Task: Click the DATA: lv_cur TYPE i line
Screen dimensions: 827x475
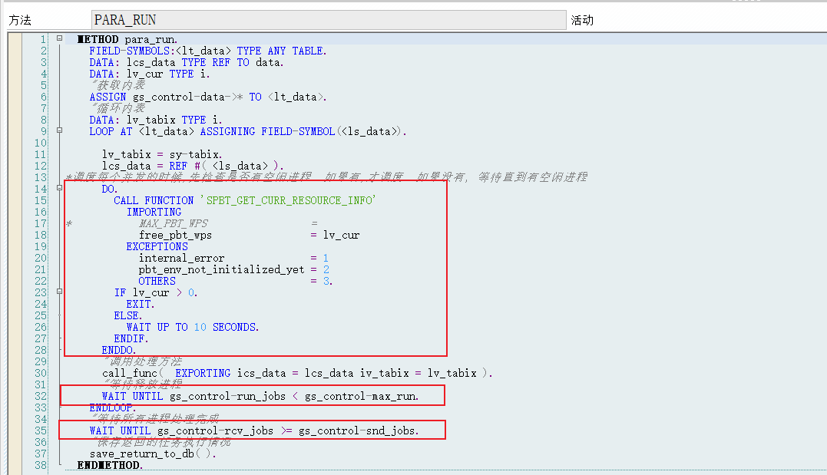Action: 150,74
